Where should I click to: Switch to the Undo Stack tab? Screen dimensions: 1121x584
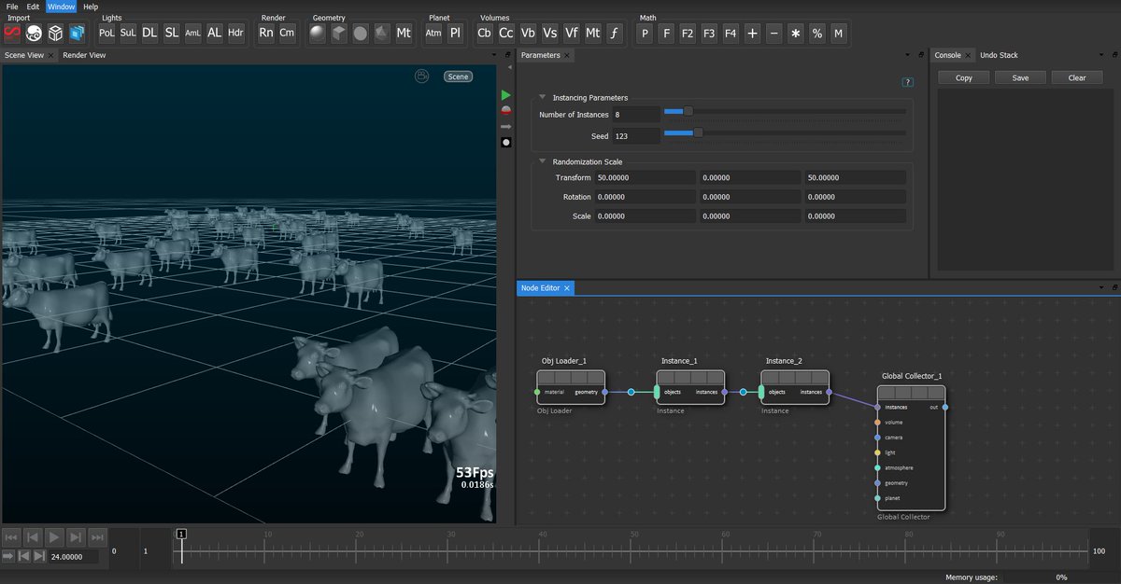999,55
